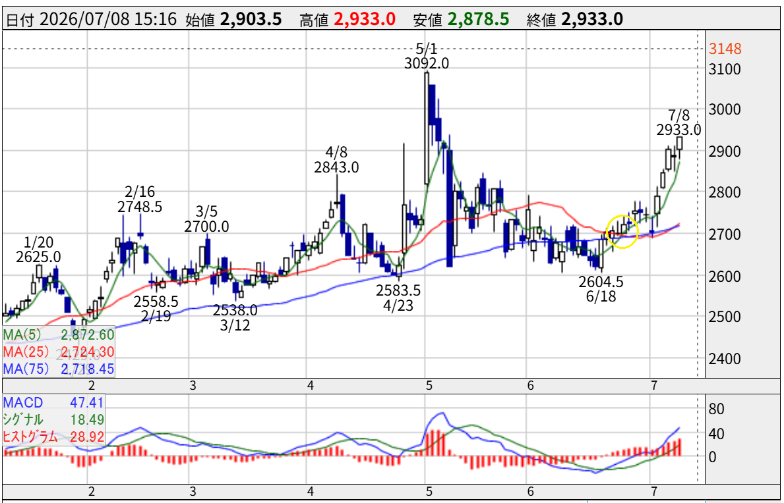Select the 4/23 low label 2583.5
The width and height of the screenshot is (784, 503).
pyautogui.click(x=398, y=290)
